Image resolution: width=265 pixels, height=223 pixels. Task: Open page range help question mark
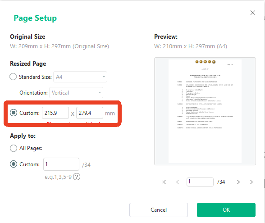[77, 177]
